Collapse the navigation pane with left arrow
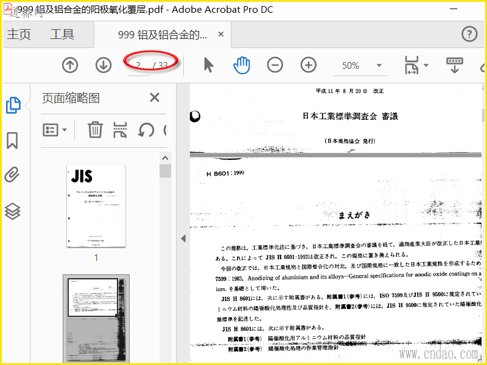 183,238
